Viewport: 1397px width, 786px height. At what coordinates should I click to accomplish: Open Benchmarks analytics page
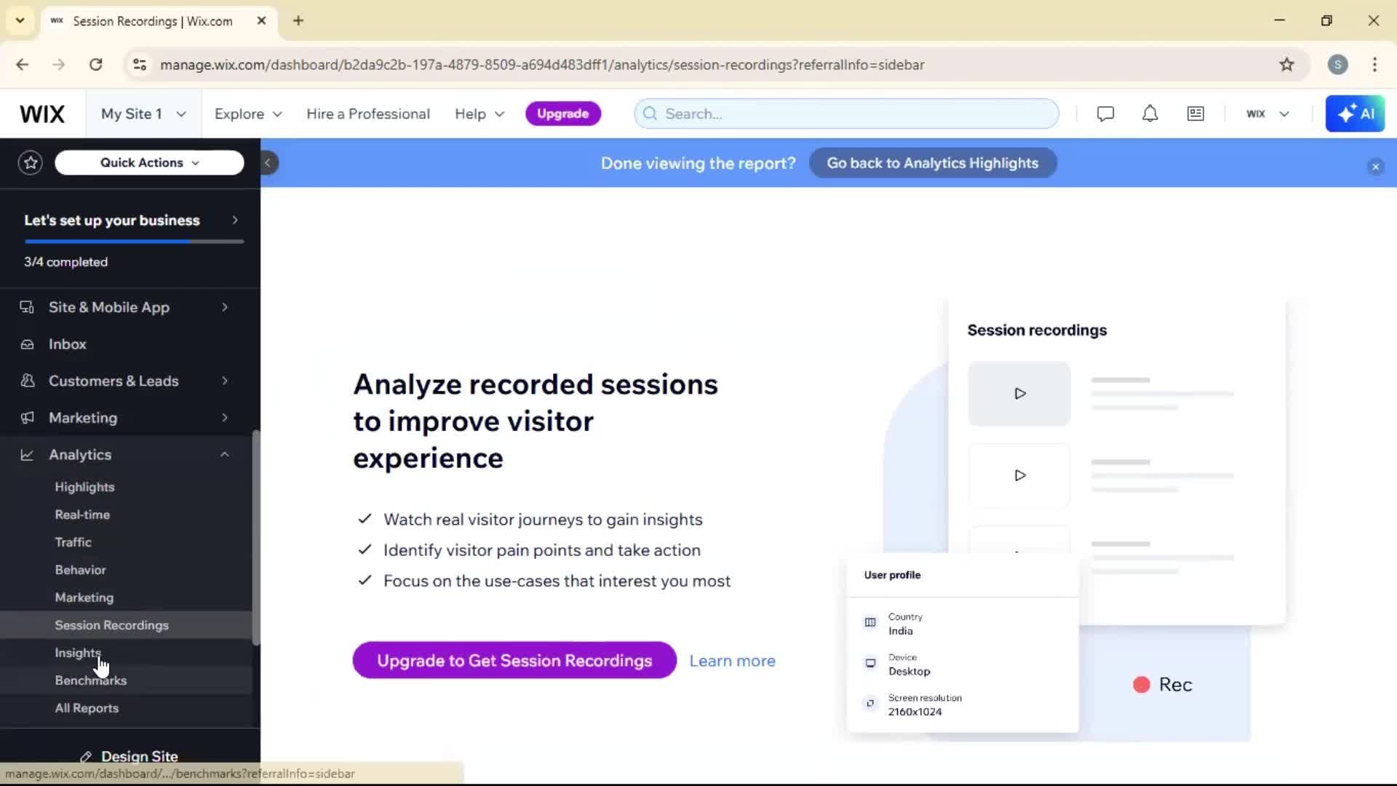pyautogui.click(x=90, y=680)
